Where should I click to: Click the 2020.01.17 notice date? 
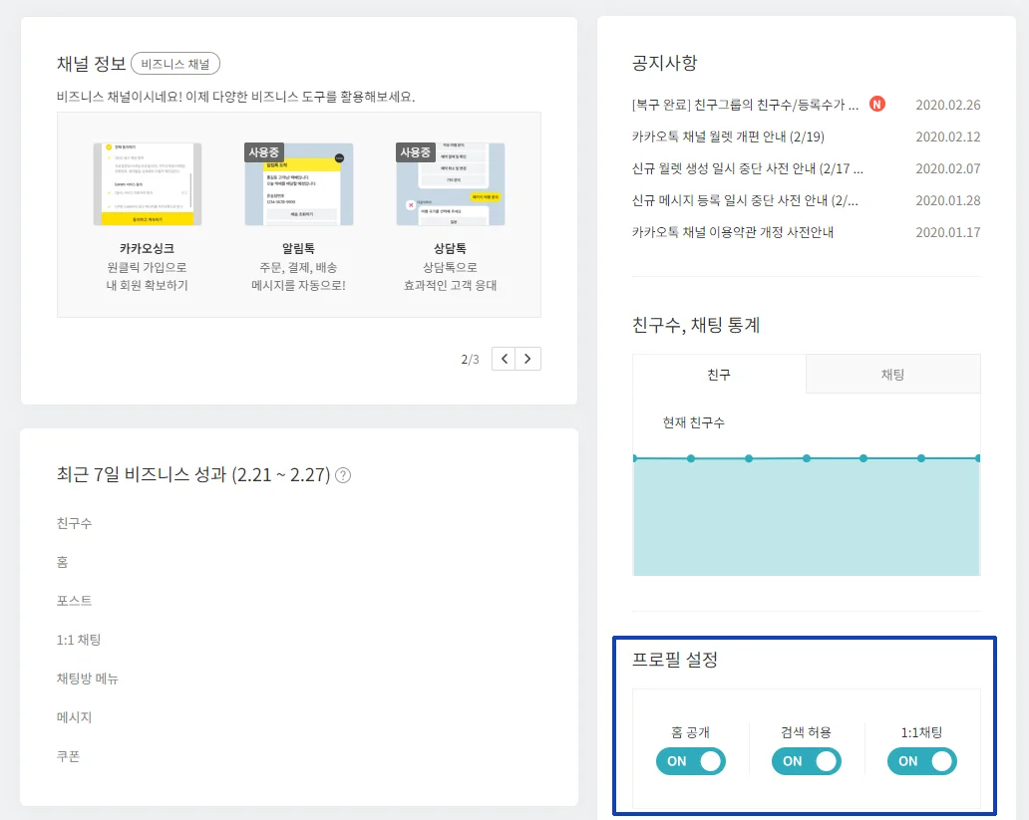(x=947, y=232)
